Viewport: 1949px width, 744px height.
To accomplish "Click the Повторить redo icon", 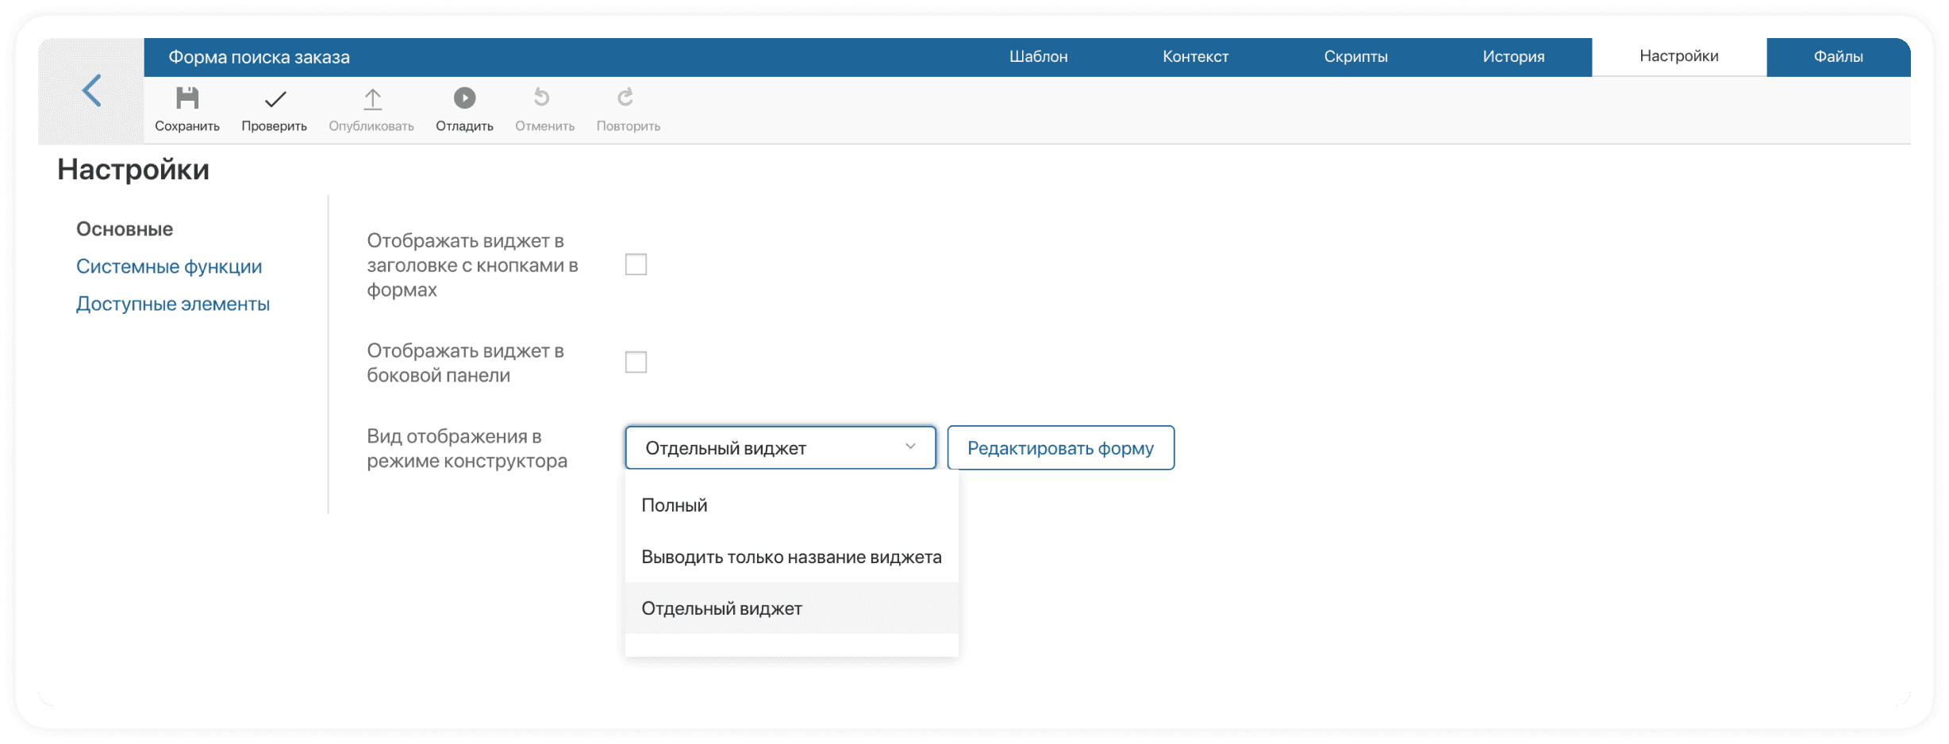I will (626, 98).
